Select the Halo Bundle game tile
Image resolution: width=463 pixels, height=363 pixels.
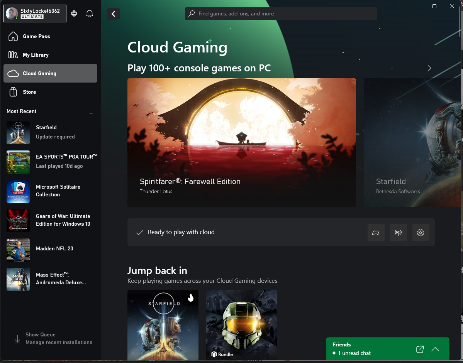coord(241,325)
